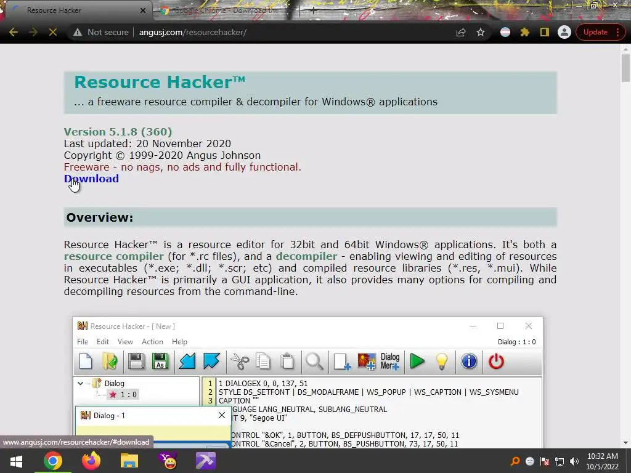Select the starred 1 : 0 tree item
Screen dimensions: 631x473
pyautogui.click(x=123, y=395)
